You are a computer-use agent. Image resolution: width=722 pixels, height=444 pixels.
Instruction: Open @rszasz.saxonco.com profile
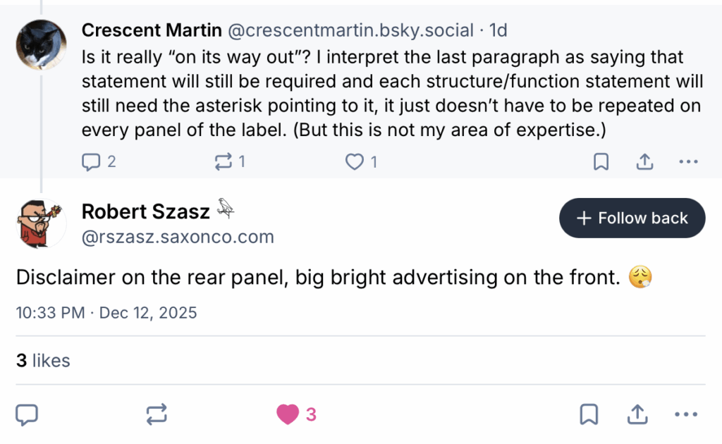[178, 236]
